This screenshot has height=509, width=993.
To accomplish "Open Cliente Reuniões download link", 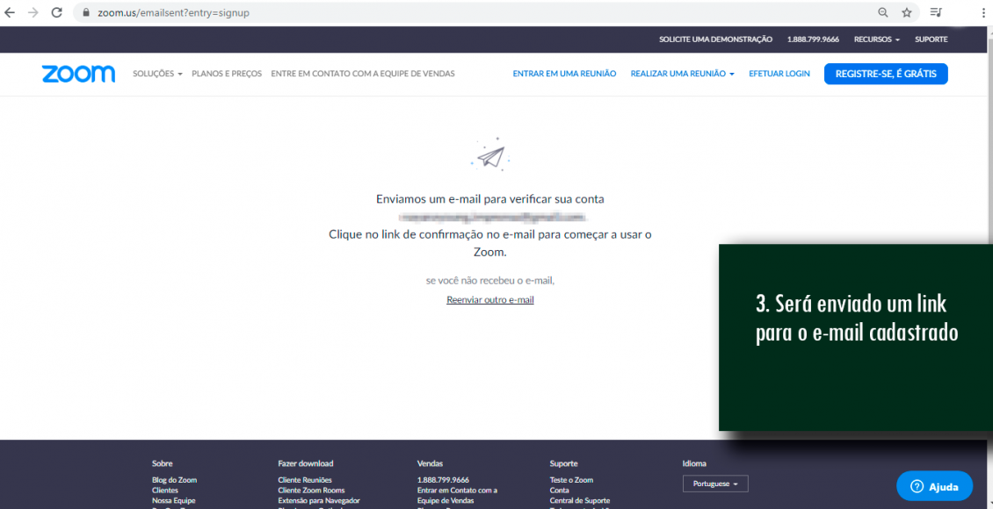I will pyautogui.click(x=305, y=480).
